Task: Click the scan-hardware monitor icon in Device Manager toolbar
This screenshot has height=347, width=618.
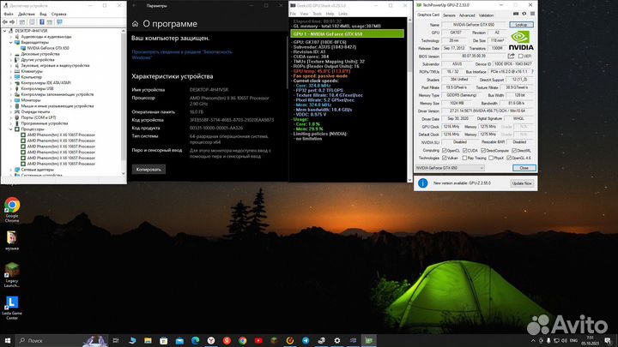Action: pos(59,22)
